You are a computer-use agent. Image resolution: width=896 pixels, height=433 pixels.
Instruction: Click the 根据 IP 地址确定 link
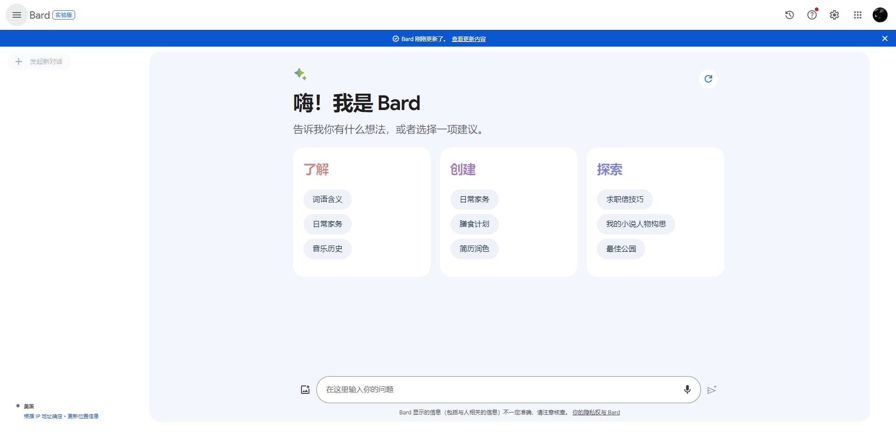[43, 416]
